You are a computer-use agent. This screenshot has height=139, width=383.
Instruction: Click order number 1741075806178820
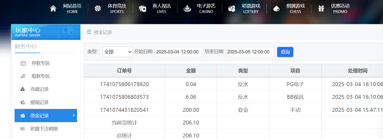(124, 84)
